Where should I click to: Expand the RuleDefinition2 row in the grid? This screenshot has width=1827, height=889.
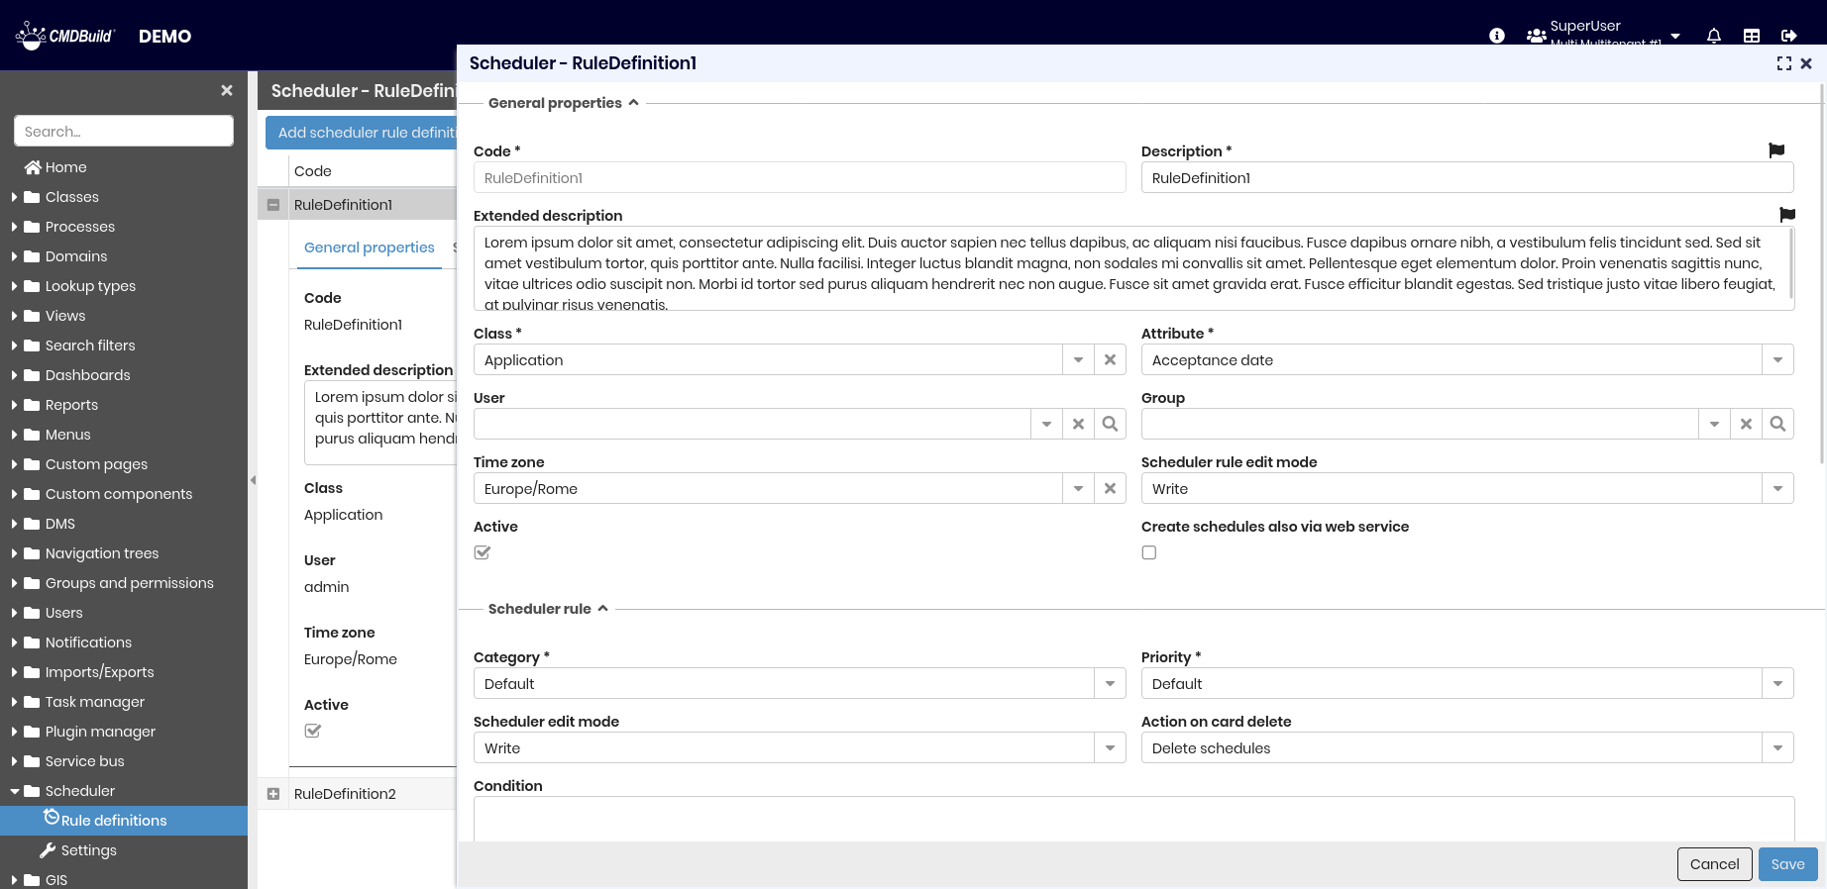(x=273, y=794)
